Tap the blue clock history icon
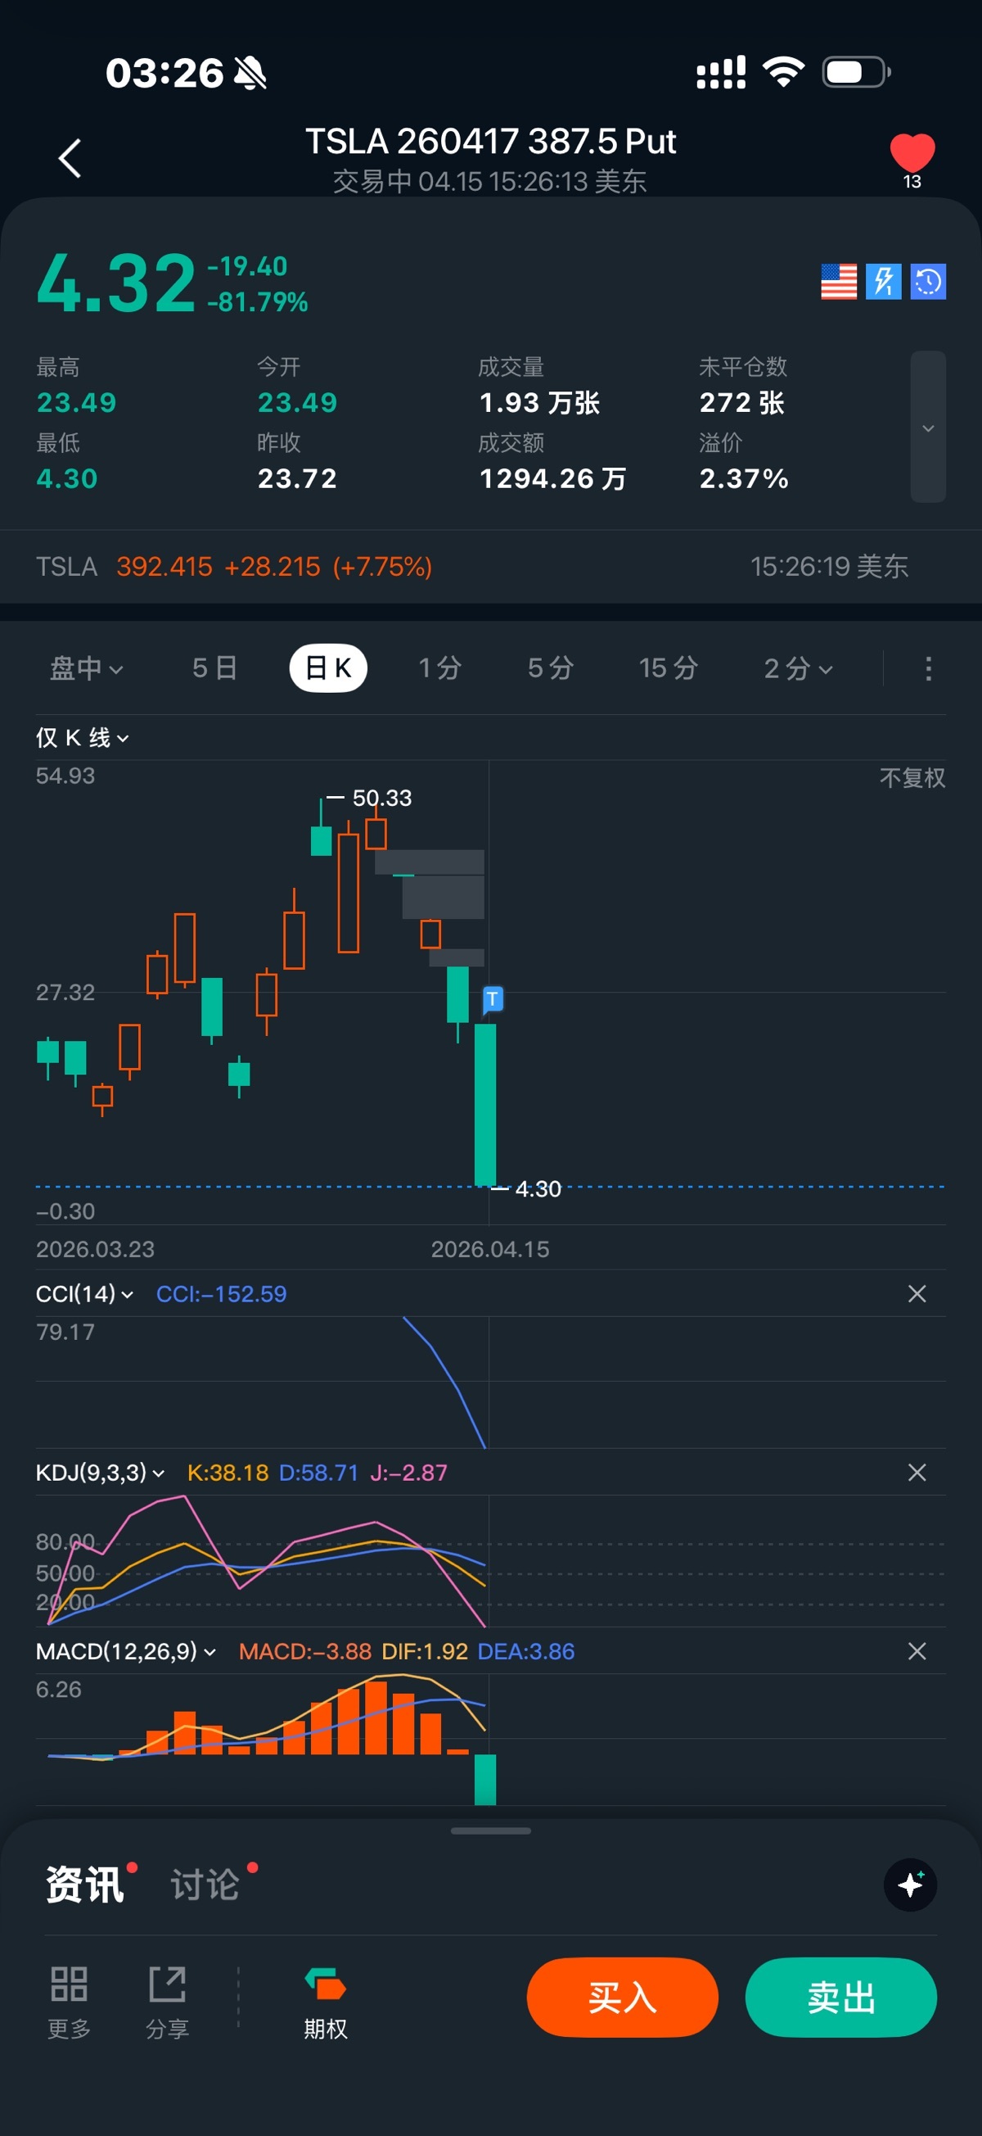 point(927,282)
